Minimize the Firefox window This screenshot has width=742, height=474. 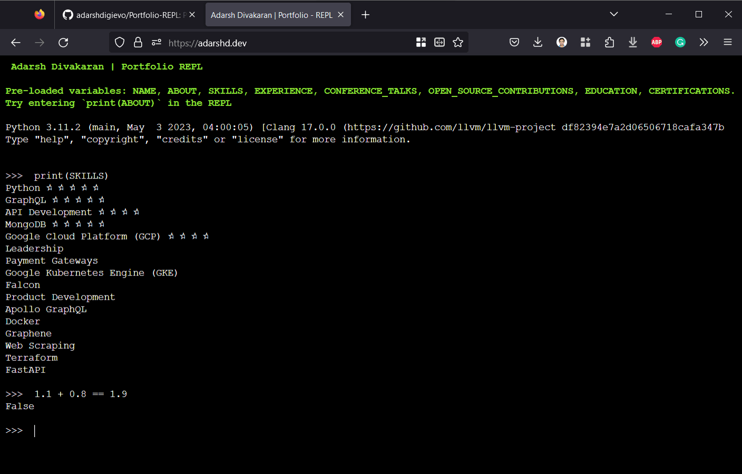click(x=669, y=14)
